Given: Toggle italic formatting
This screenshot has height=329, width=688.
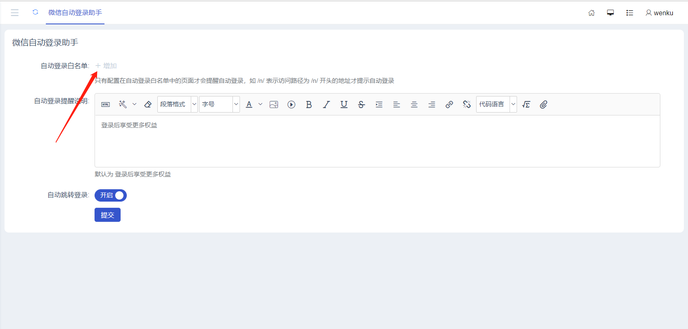Looking at the screenshot, I should (326, 104).
